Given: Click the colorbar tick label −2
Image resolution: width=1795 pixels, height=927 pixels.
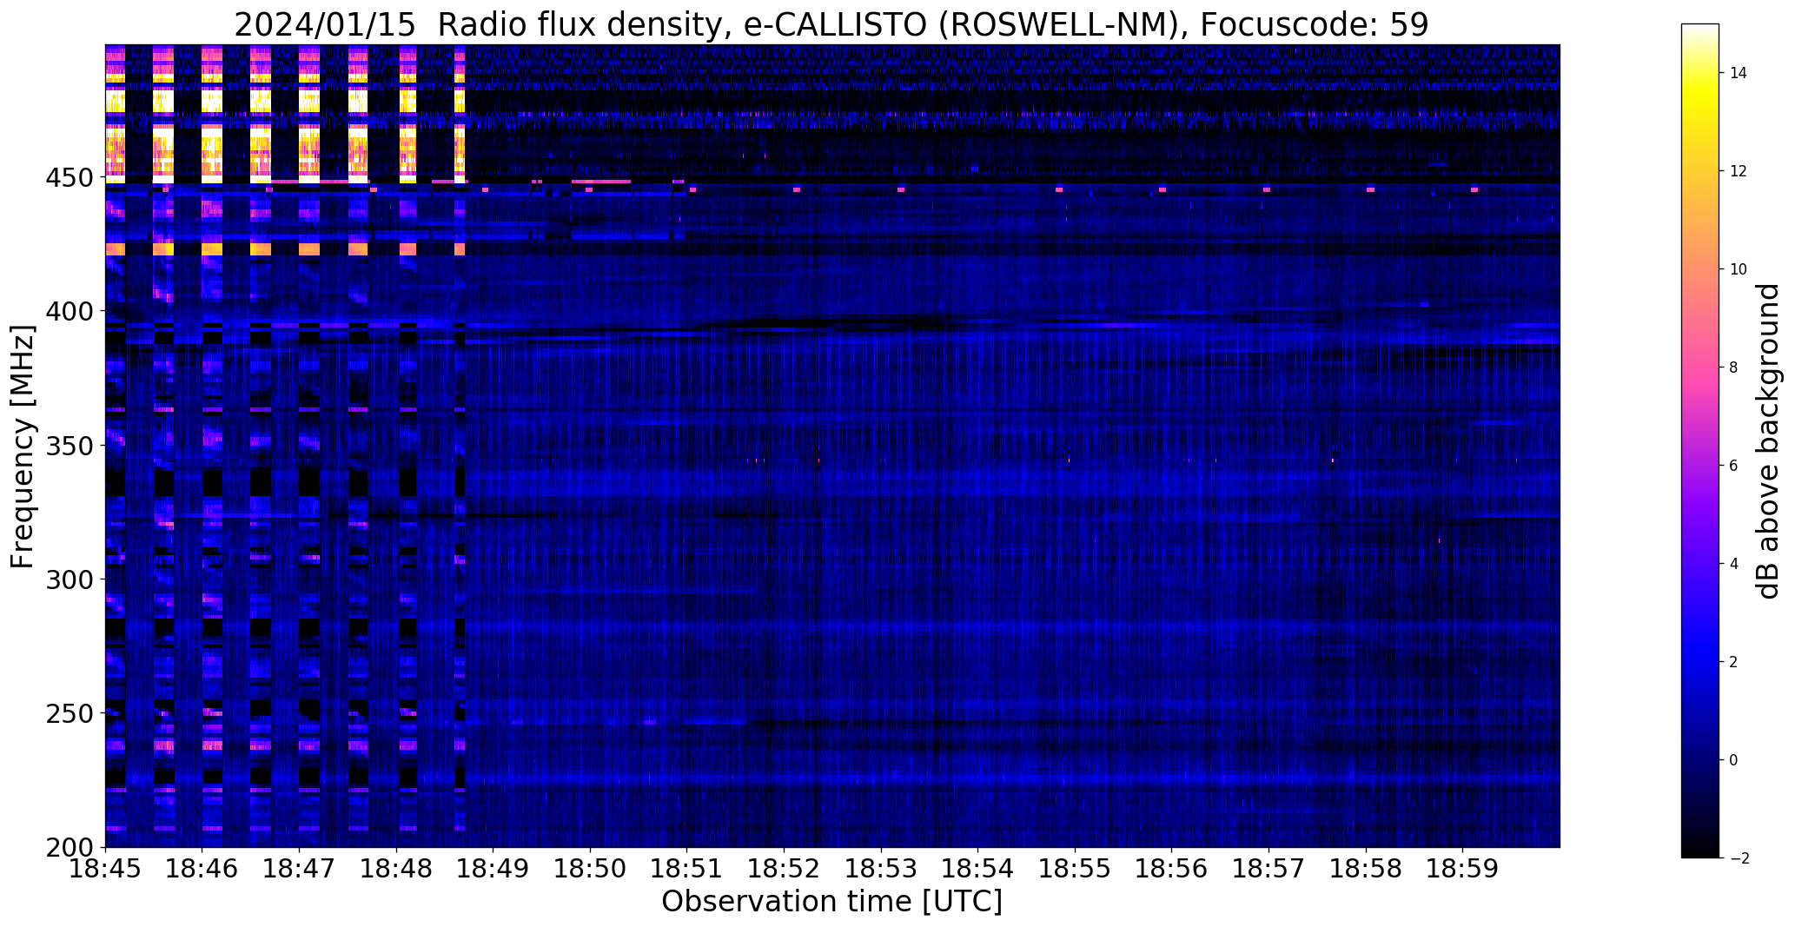Looking at the screenshot, I should [x=1739, y=858].
